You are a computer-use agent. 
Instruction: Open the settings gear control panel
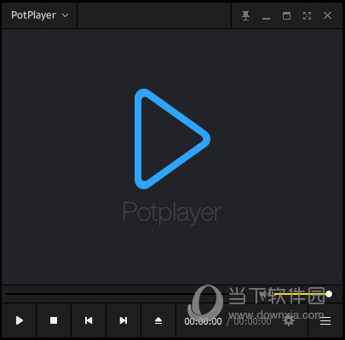click(x=289, y=321)
